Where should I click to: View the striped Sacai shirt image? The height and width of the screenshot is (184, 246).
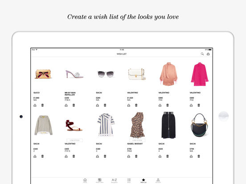coord(106,125)
